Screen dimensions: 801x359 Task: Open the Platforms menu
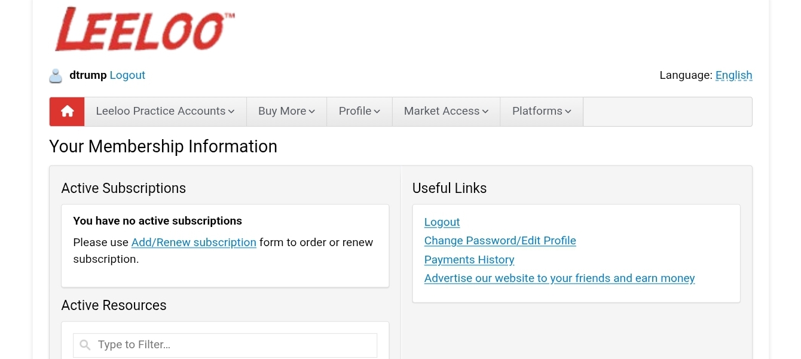pyautogui.click(x=542, y=112)
